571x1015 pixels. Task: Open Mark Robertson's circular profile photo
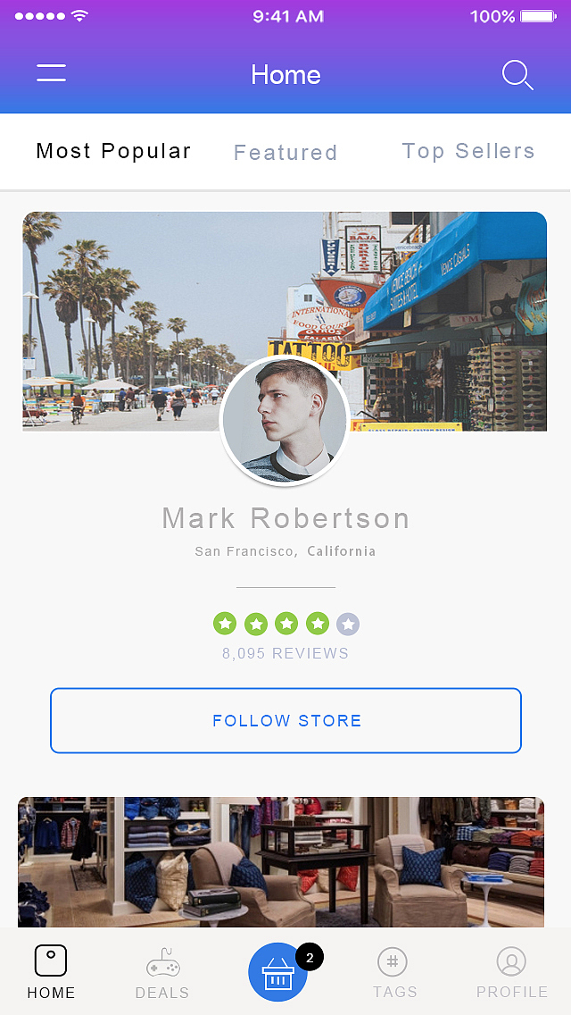pos(285,421)
